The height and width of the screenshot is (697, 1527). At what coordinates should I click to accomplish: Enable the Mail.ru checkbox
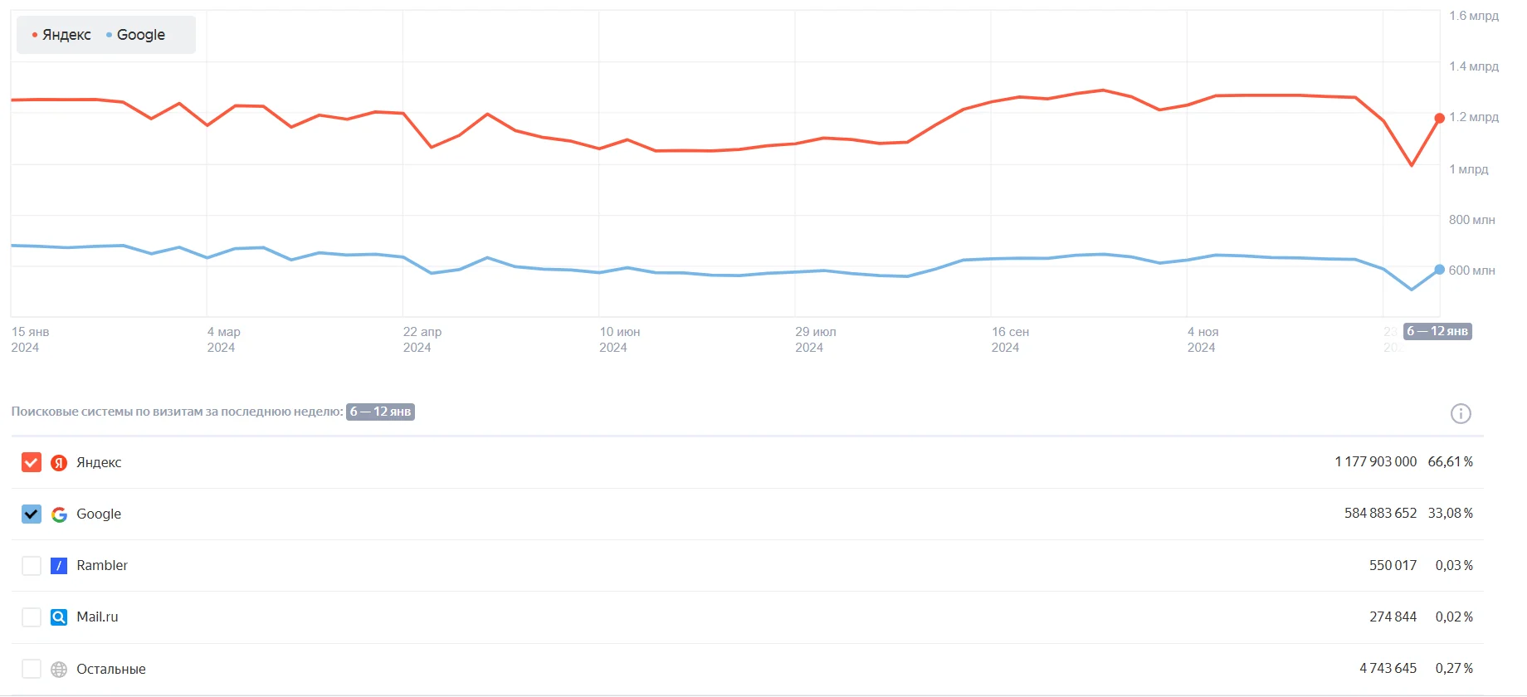click(32, 617)
